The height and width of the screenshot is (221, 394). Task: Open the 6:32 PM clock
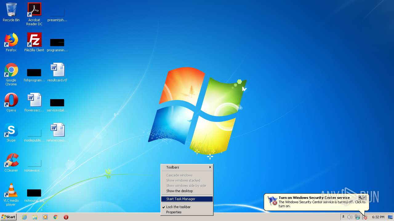378,217
